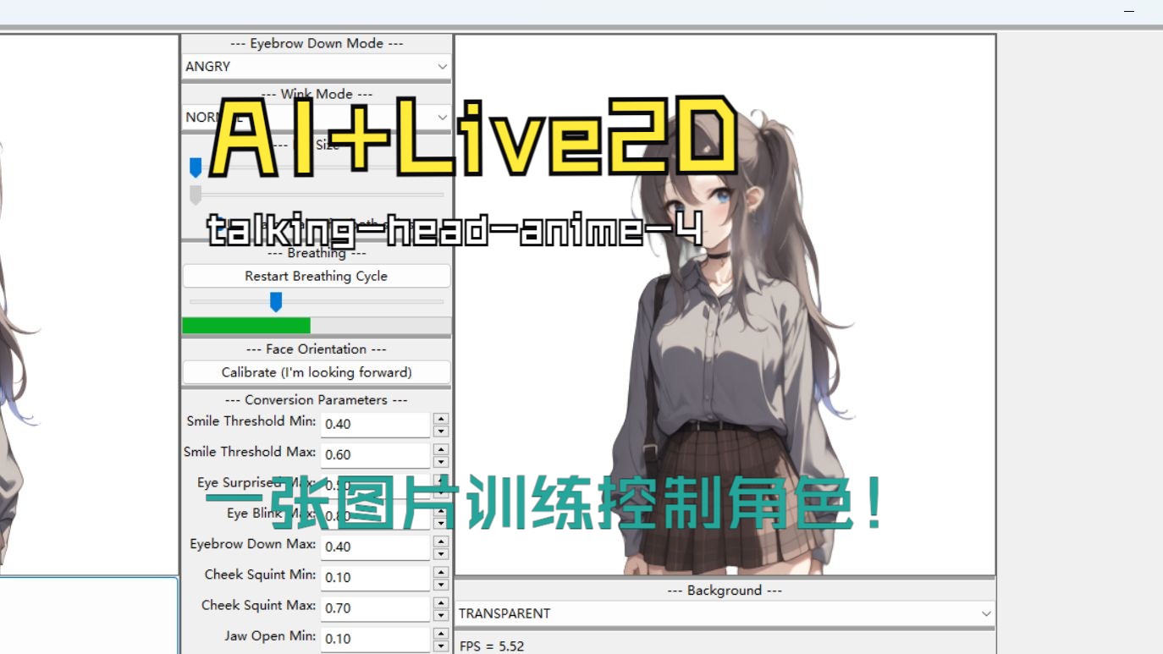
Task: Click the Cheek Squint Min input field
Action: [x=376, y=577]
